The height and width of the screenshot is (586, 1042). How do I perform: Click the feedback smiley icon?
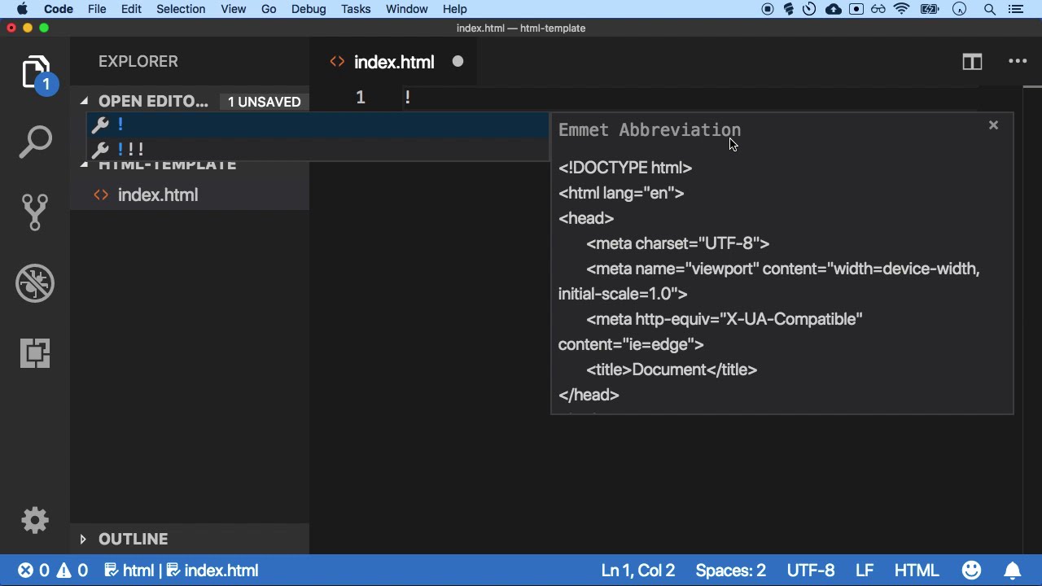click(x=971, y=571)
